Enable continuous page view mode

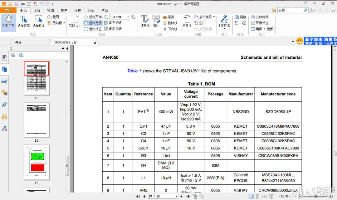tap(258, 196)
